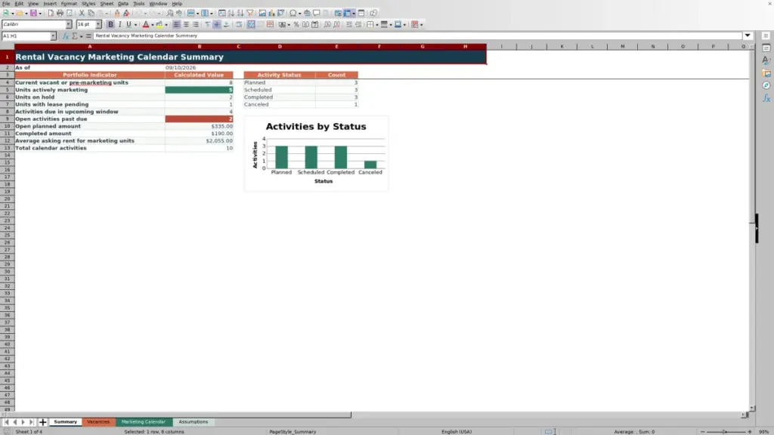Click the Background Color highlight swatch
Screen dimensions: 774x435
tap(159, 24)
